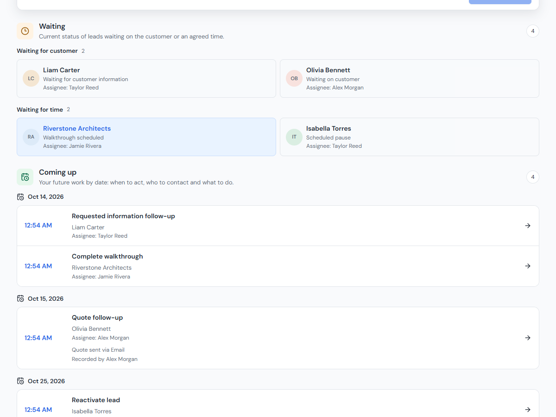
Task: Click the IT avatar for Isabella Torres
Action: tap(294, 137)
